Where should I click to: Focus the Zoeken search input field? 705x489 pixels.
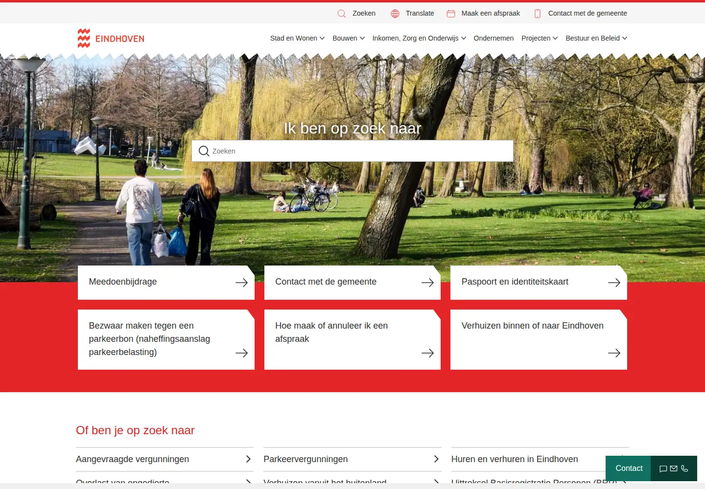(352, 151)
